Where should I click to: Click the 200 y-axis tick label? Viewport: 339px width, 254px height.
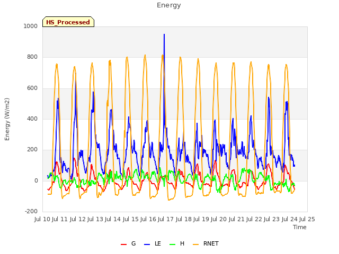32,149
